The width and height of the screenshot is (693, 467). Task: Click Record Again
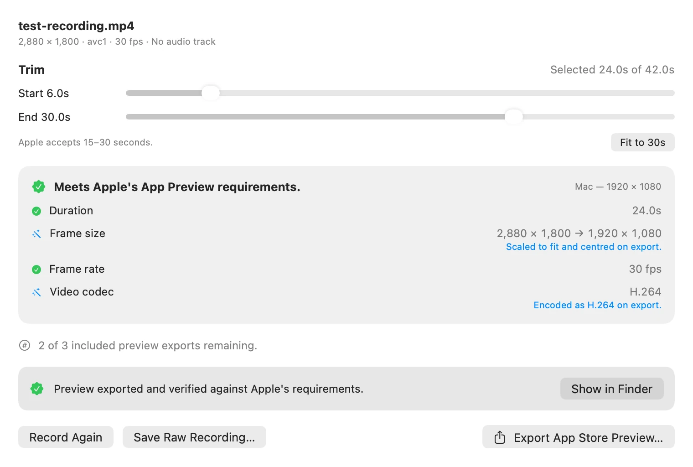(x=66, y=437)
